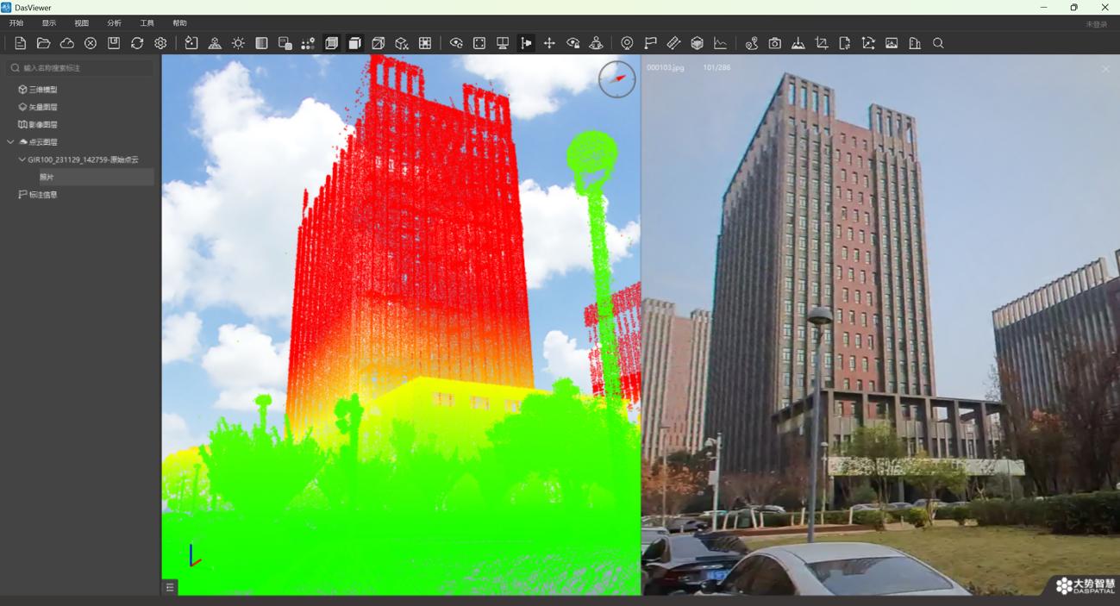Toggle the solid cube display mode

pyautogui.click(x=354, y=43)
